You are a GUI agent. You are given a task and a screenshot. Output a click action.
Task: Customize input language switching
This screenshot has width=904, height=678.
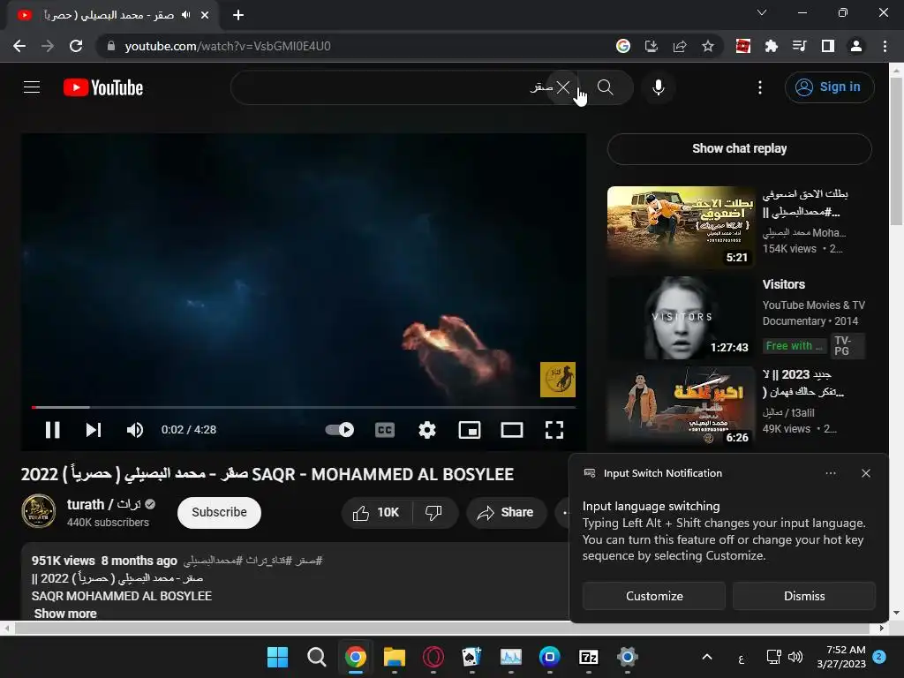pos(654,596)
